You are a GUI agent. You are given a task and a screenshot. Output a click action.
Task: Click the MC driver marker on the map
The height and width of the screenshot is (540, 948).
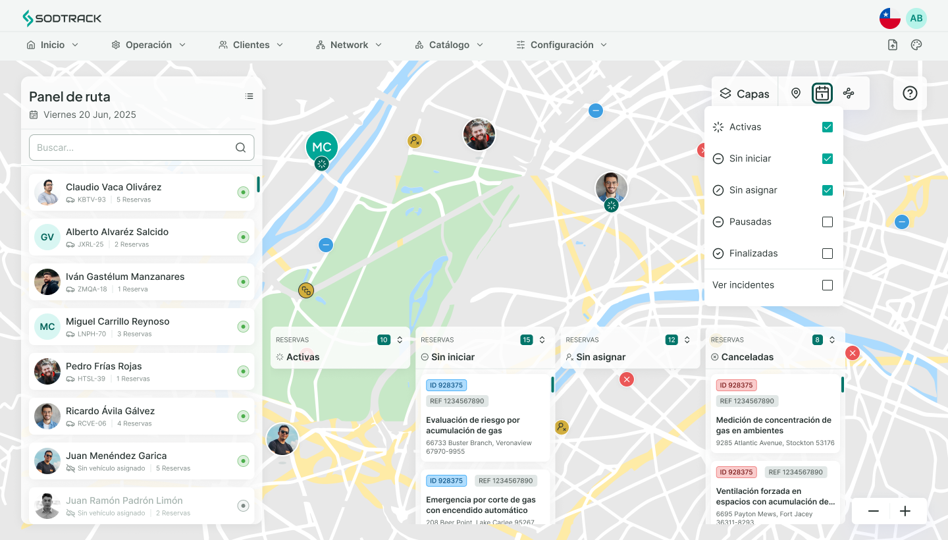[x=321, y=146]
